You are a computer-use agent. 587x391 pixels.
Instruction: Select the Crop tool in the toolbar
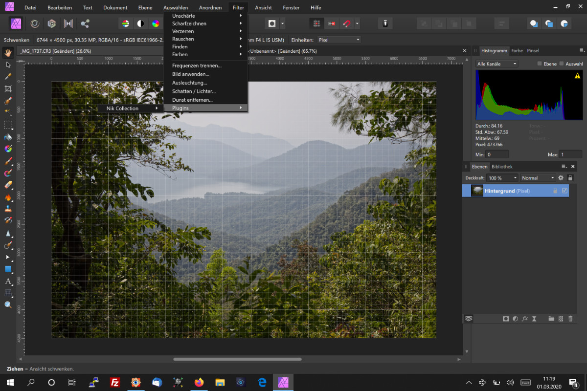8,88
